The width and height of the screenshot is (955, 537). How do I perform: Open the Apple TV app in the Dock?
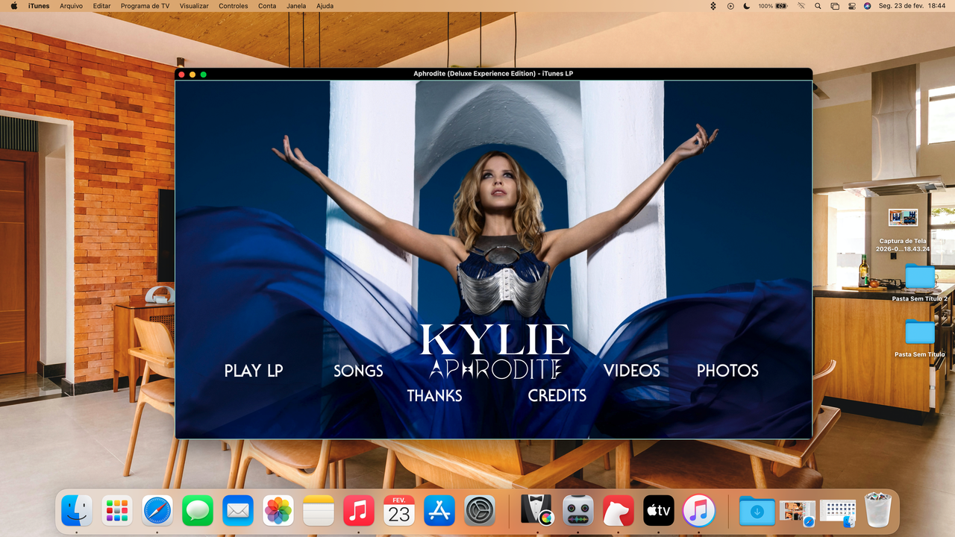(659, 511)
